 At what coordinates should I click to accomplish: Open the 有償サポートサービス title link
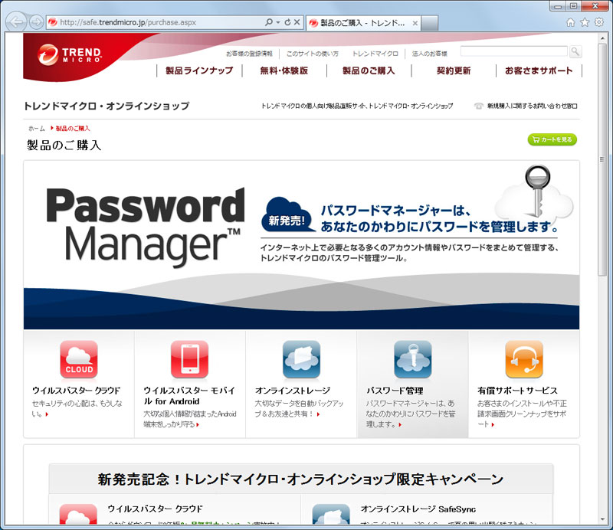517,391
